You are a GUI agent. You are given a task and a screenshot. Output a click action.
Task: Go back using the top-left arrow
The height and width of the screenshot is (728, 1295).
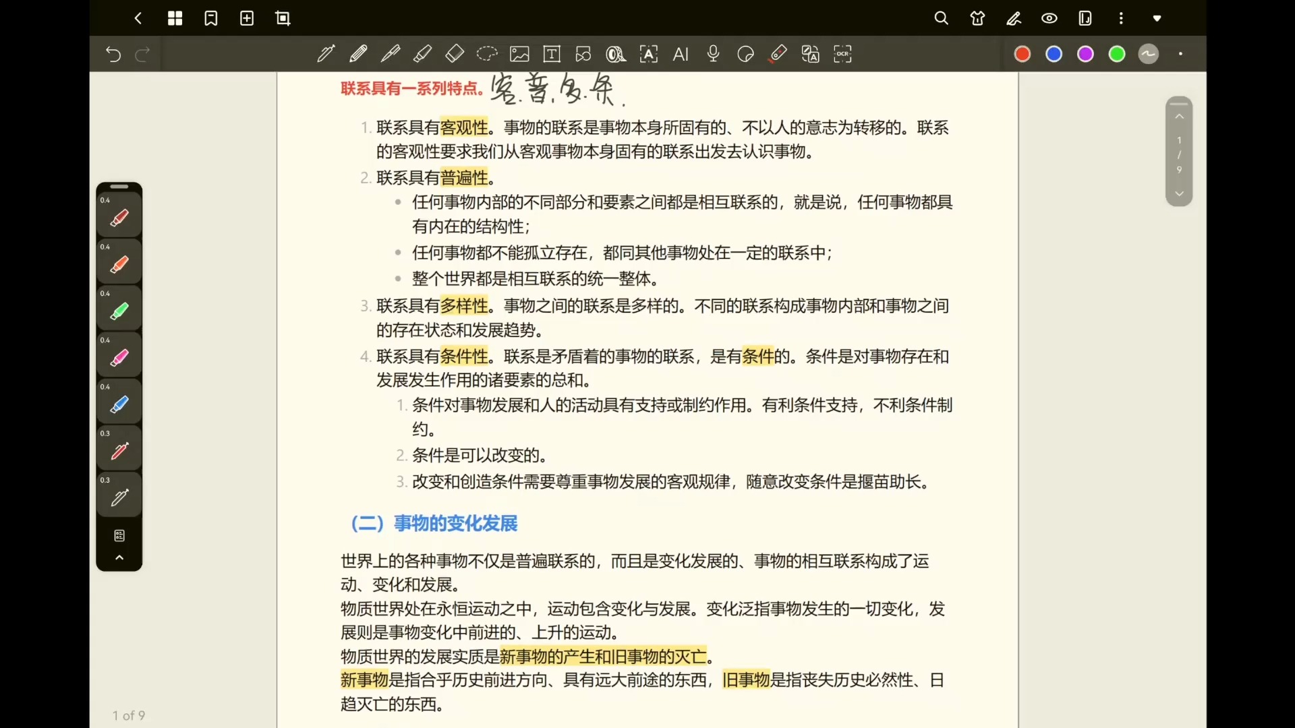pos(138,18)
